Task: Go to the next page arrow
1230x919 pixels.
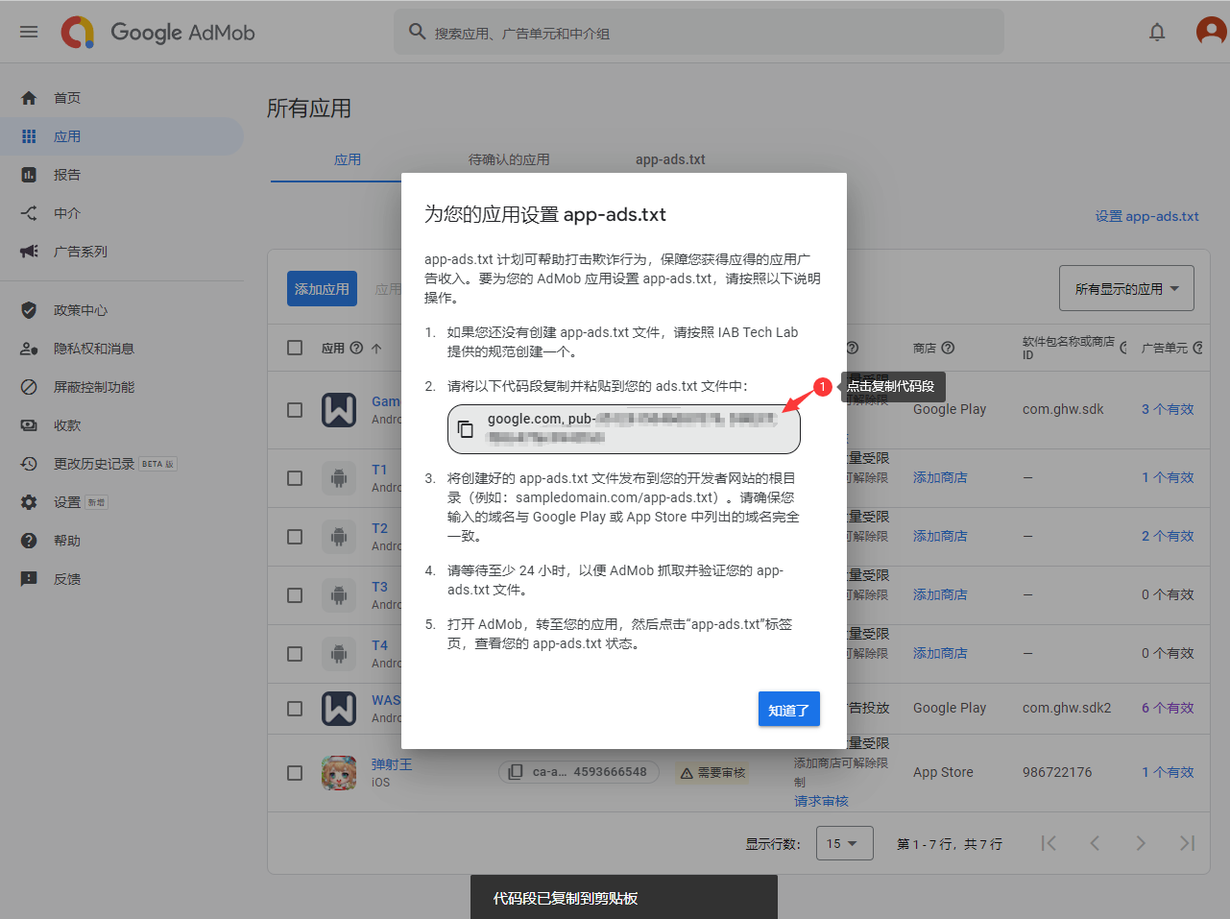Action: click(1141, 843)
